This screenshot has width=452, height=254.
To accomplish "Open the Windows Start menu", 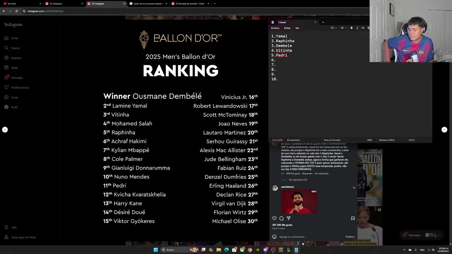I will coord(156,250).
